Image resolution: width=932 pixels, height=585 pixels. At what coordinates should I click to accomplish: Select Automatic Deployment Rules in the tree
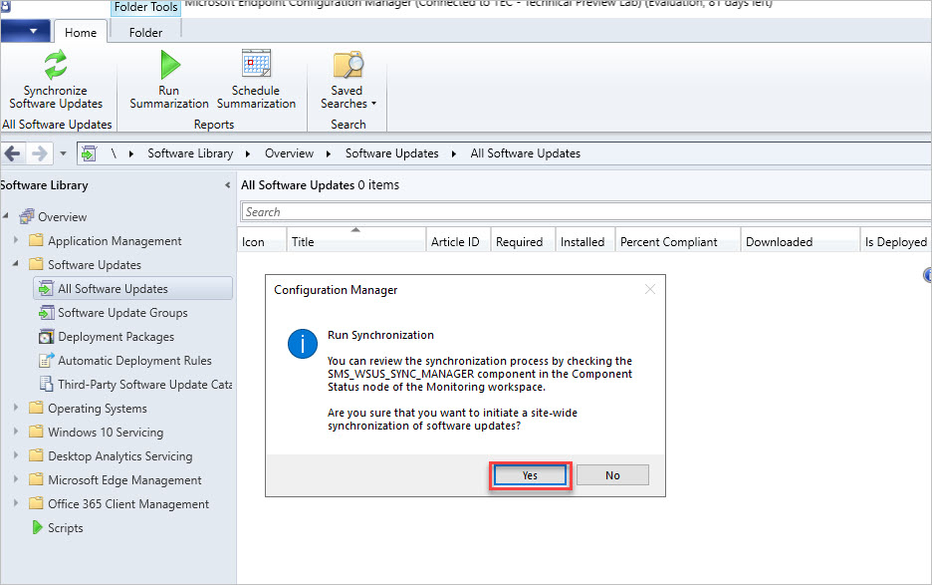click(x=134, y=361)
